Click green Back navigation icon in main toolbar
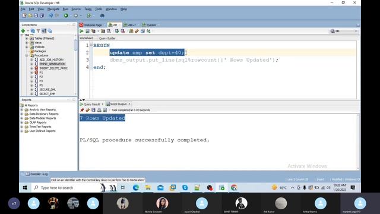The height and width of the screenshot is (214, 380). tap(66, 15)
